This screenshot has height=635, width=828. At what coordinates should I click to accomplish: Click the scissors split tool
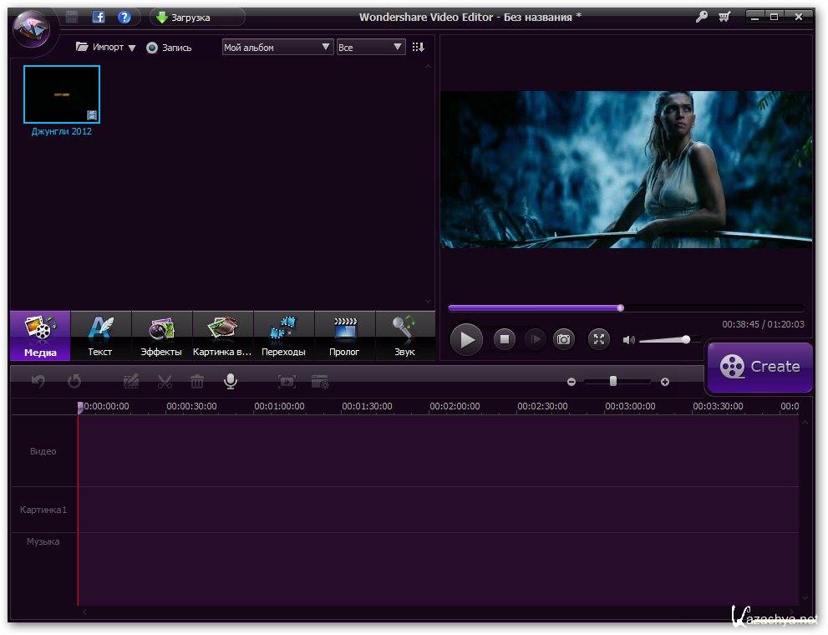pyautogui.click(x=165, y=382)
